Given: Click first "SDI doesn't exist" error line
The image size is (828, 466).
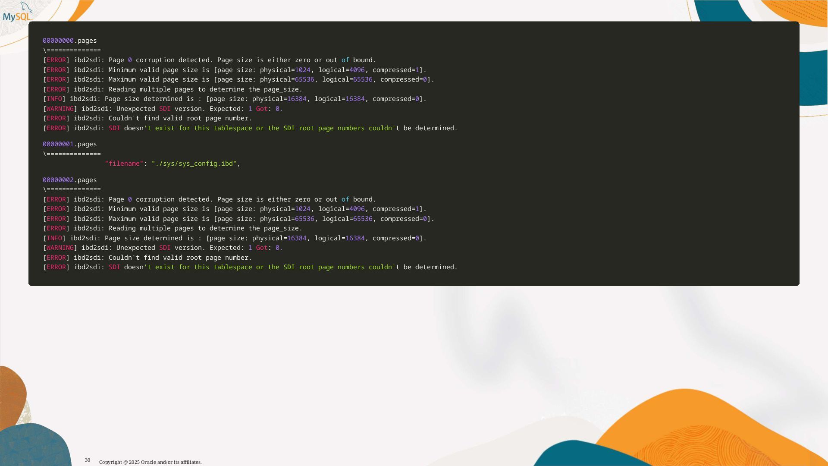Looking at the screenshot, I should click(x=250, y=128).
